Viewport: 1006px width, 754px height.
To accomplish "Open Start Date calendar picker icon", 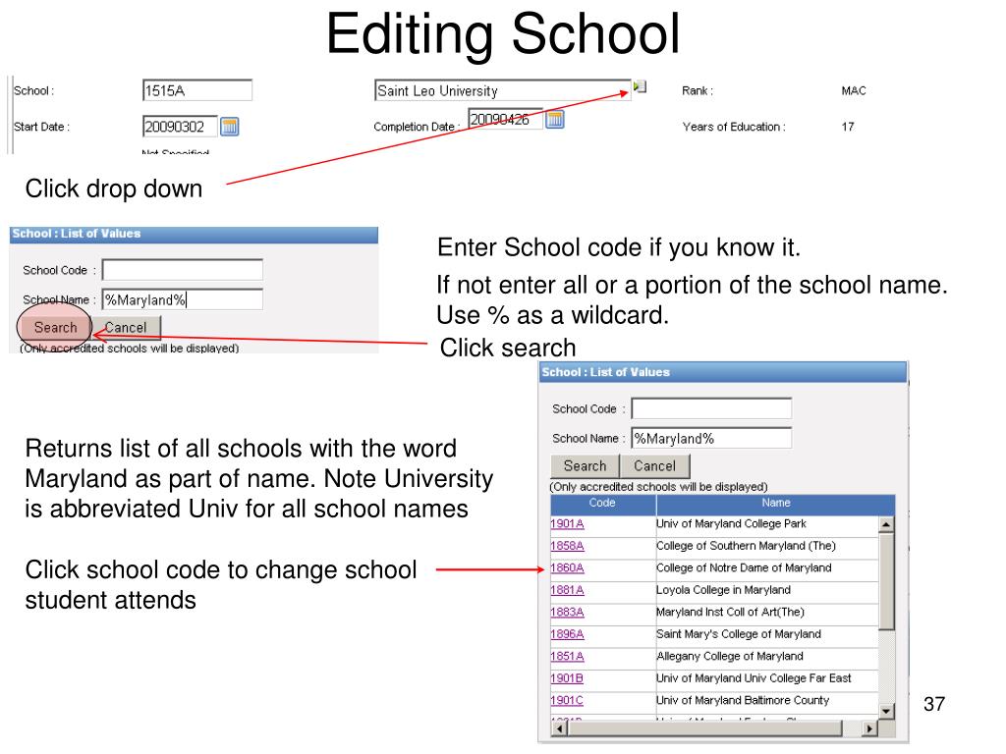I will coord(229,127).
